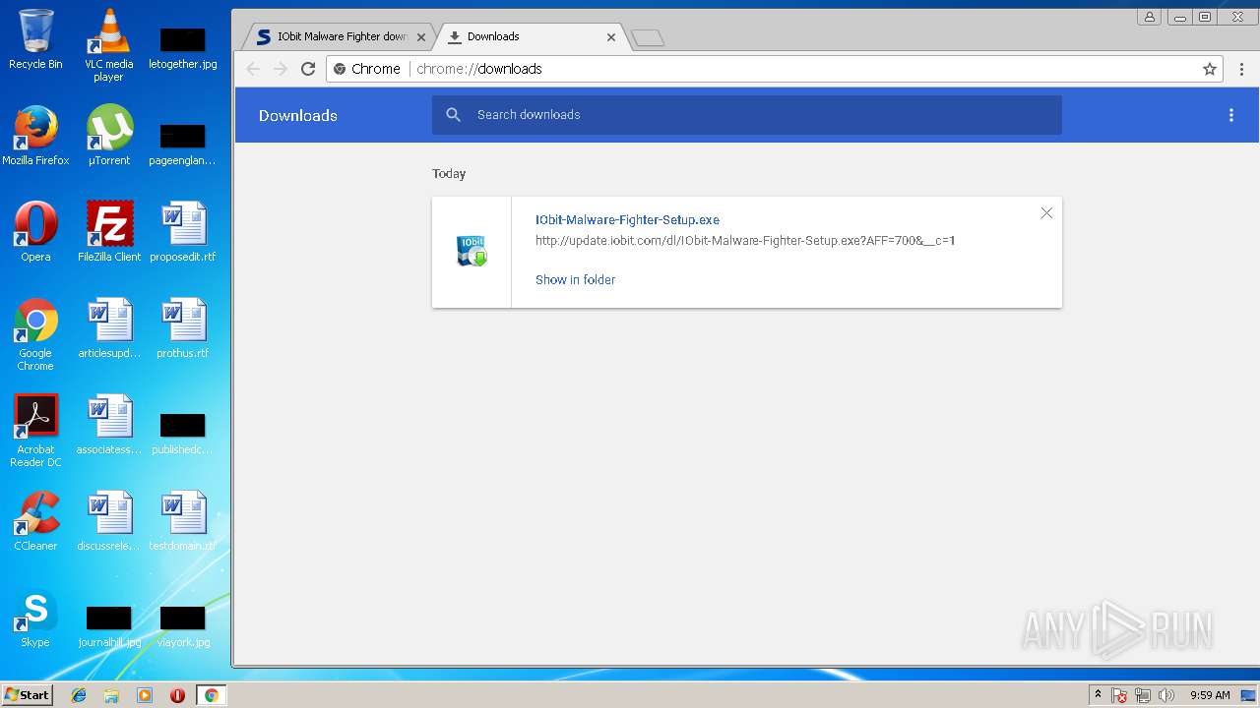Click the search magnifier icon
Image resolution: width=1260 pixels, height=708 pixels.
pyautogui.click(x=453, y=115)
